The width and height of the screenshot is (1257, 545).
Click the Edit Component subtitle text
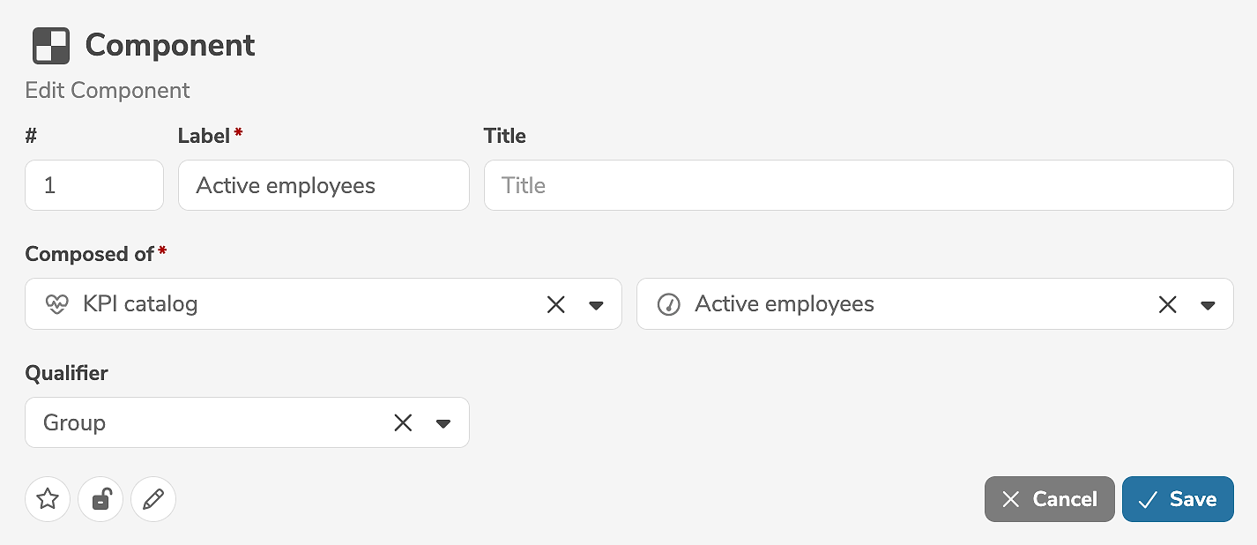tap(108, 91)
